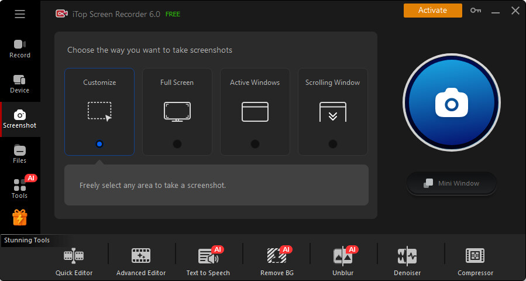Select the Customize radio button
The width and height of the screenshot is (526, 281).
99,144
